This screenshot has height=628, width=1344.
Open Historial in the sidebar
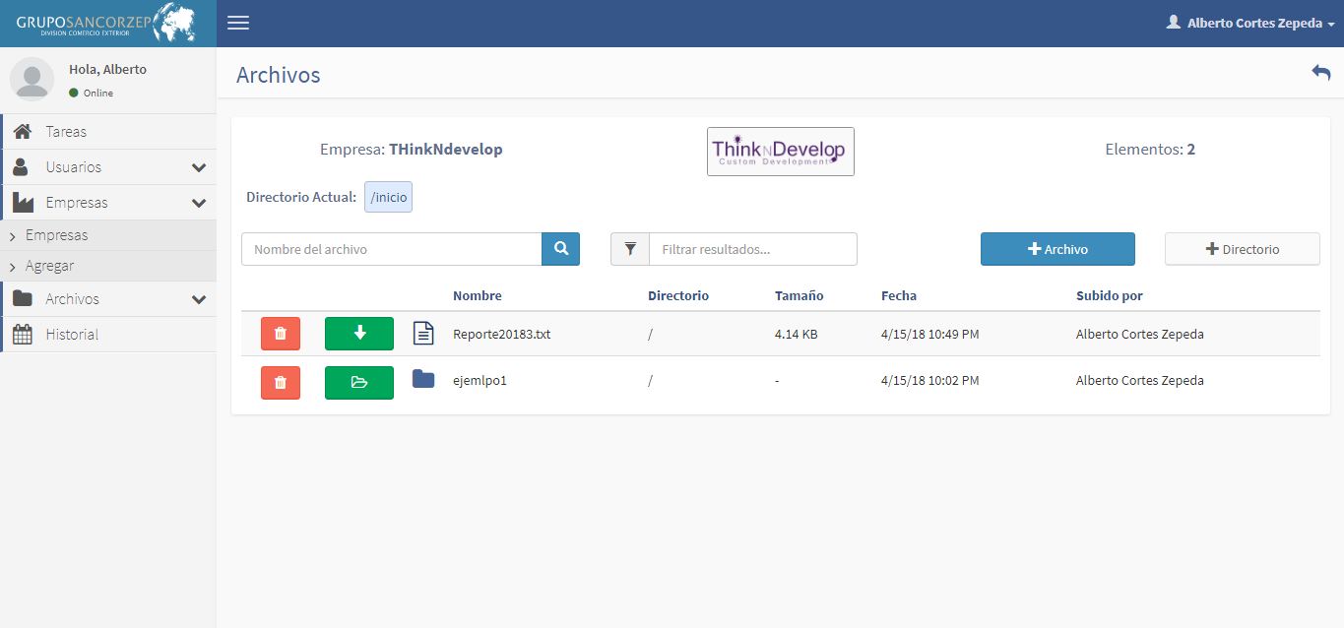pyautogui.click(x=72, y=335)
